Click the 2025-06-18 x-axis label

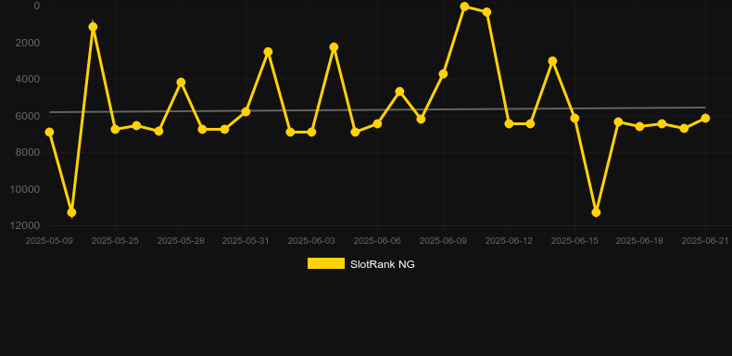[x=639, y=241]
